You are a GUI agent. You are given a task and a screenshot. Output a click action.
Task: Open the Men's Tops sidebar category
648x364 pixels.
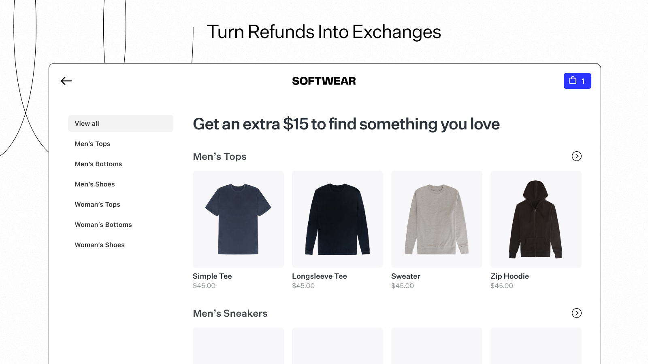point(92,144)
